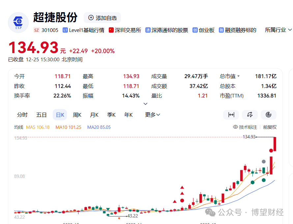This screenshot has width=293, height=224.
Task: Expand the 所属行业 dropdown
Action: click(x=278, y=30)
